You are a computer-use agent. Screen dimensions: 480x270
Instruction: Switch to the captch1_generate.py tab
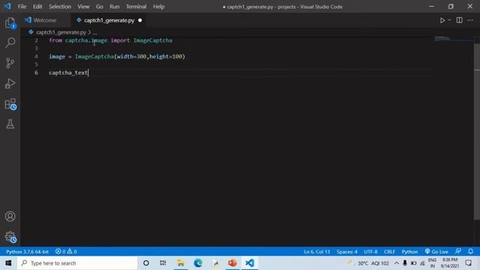(x=109, y=20)
